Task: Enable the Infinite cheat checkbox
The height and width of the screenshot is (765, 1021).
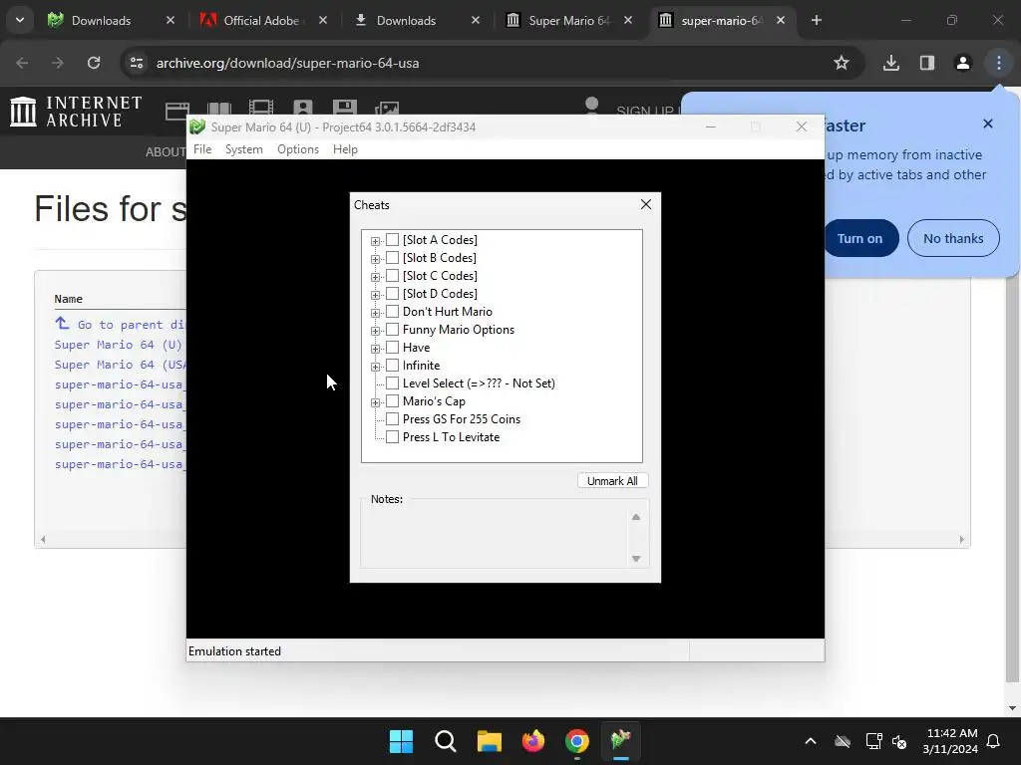Action: pyautogui.click(x=393, y=365)
